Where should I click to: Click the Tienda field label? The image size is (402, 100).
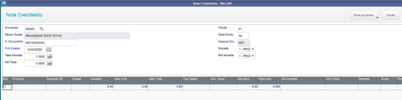223,28
